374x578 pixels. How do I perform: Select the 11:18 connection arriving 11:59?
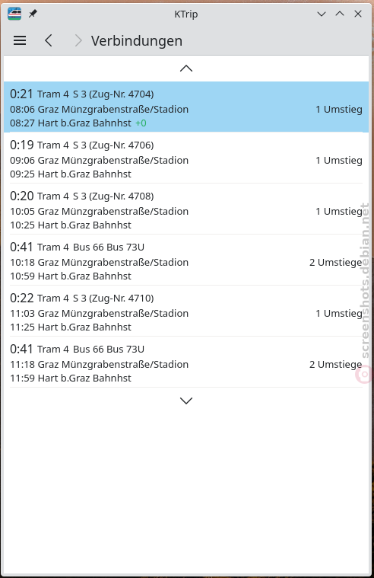[x=186, y=362]
